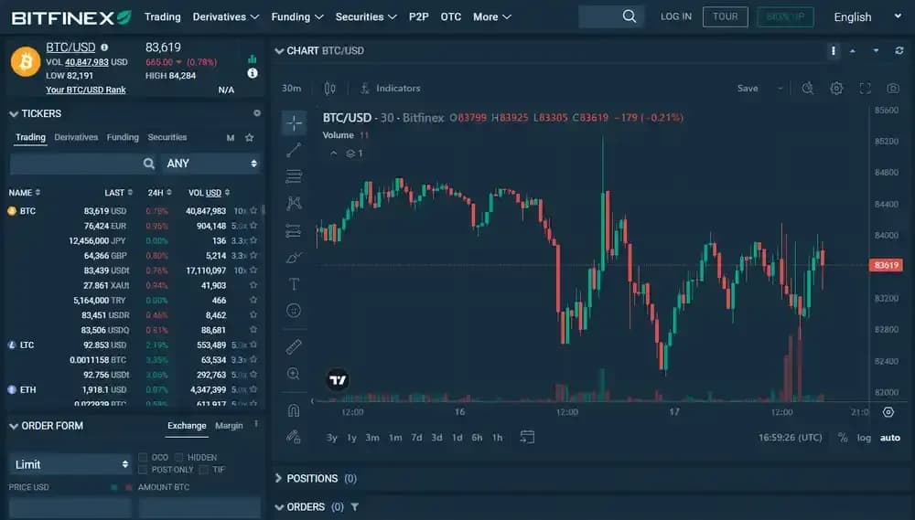Select the text annotation tool
Viewport: 915px width, 520px height.
click(294, 284)
